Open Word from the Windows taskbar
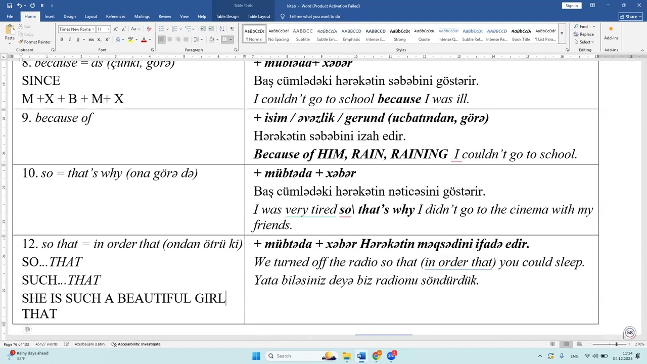Image resolution: width=647 pixels, height=364 pixels. tap(361, 356)
